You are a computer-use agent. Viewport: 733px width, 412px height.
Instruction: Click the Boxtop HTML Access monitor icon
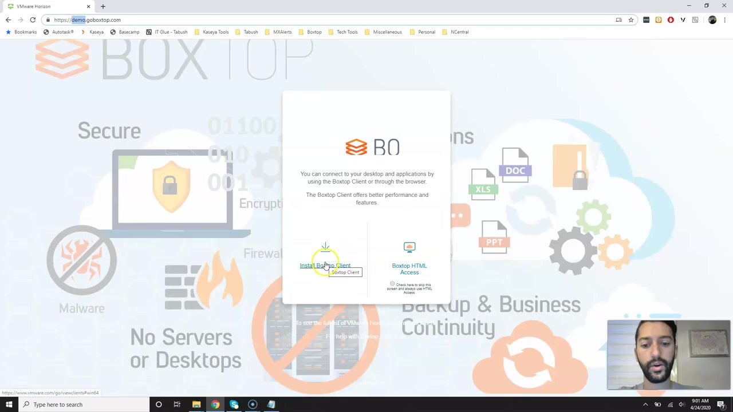tap(409, 247)
